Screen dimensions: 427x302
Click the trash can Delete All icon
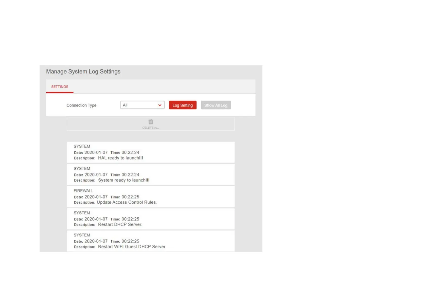click(151, 122)
